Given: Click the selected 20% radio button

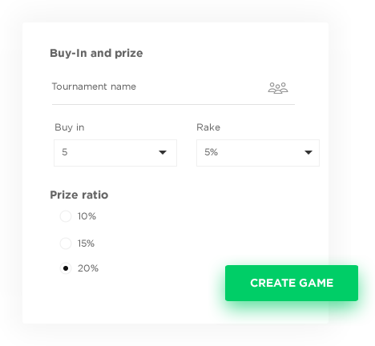Looking at the screenshot, I should (66, 268).
